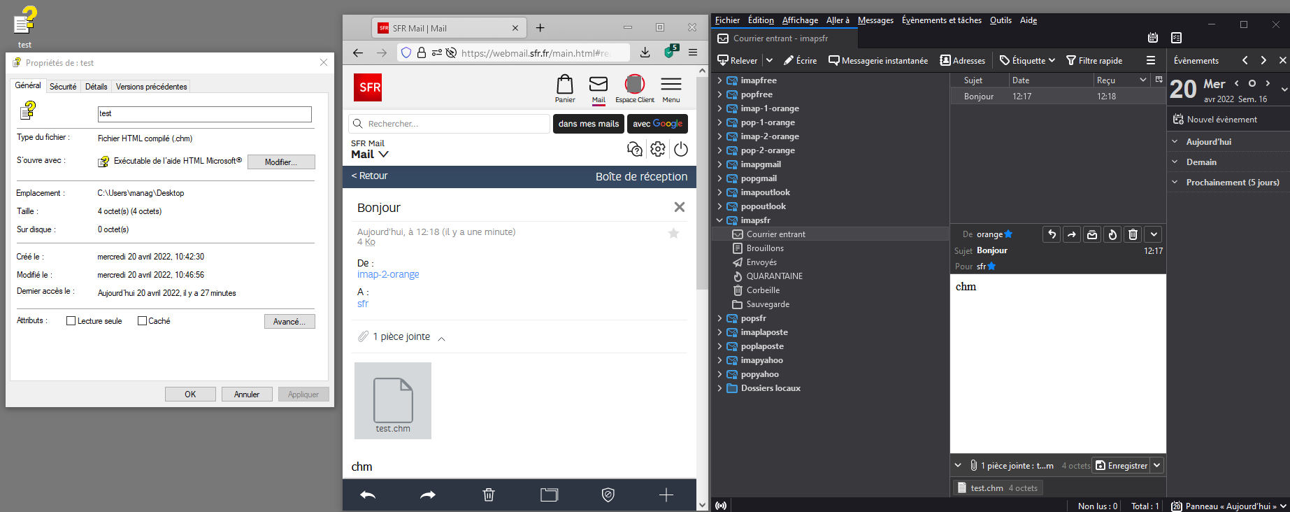Open the Panier shopping bag icon

565,85
